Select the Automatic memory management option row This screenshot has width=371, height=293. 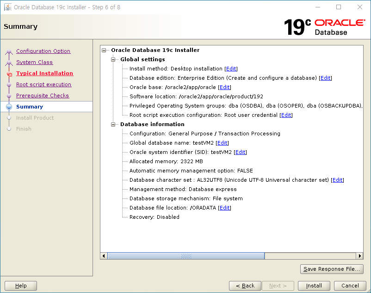pyautogui.click(x=191, y=171)
